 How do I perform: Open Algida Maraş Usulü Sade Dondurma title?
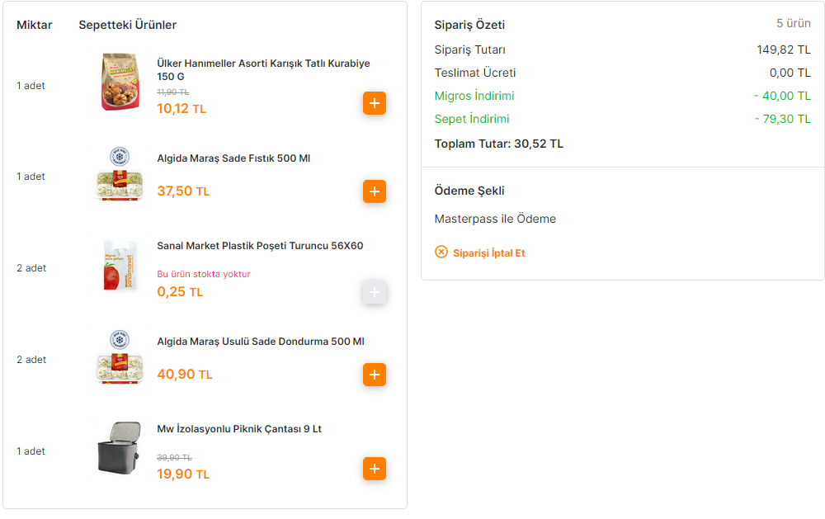point(261,342)
